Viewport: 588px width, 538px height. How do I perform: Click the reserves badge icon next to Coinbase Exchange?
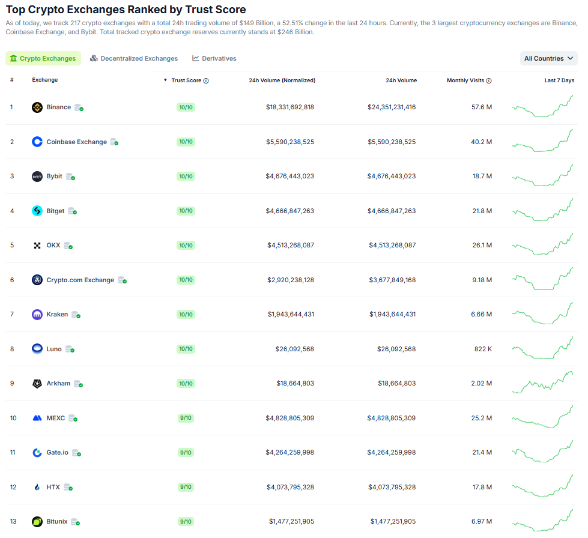click(x=114, y=142)
